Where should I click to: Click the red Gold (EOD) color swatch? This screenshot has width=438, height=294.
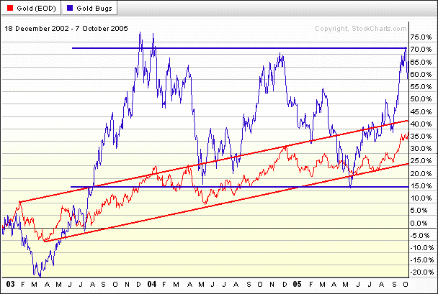(x=10, y=8)
